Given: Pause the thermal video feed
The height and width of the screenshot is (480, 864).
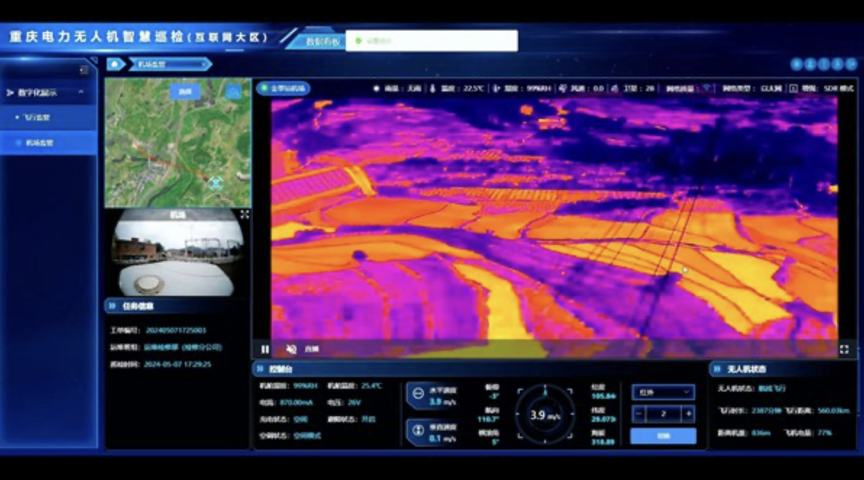Looking at the screenshot, I should click(x=265, y=349).
